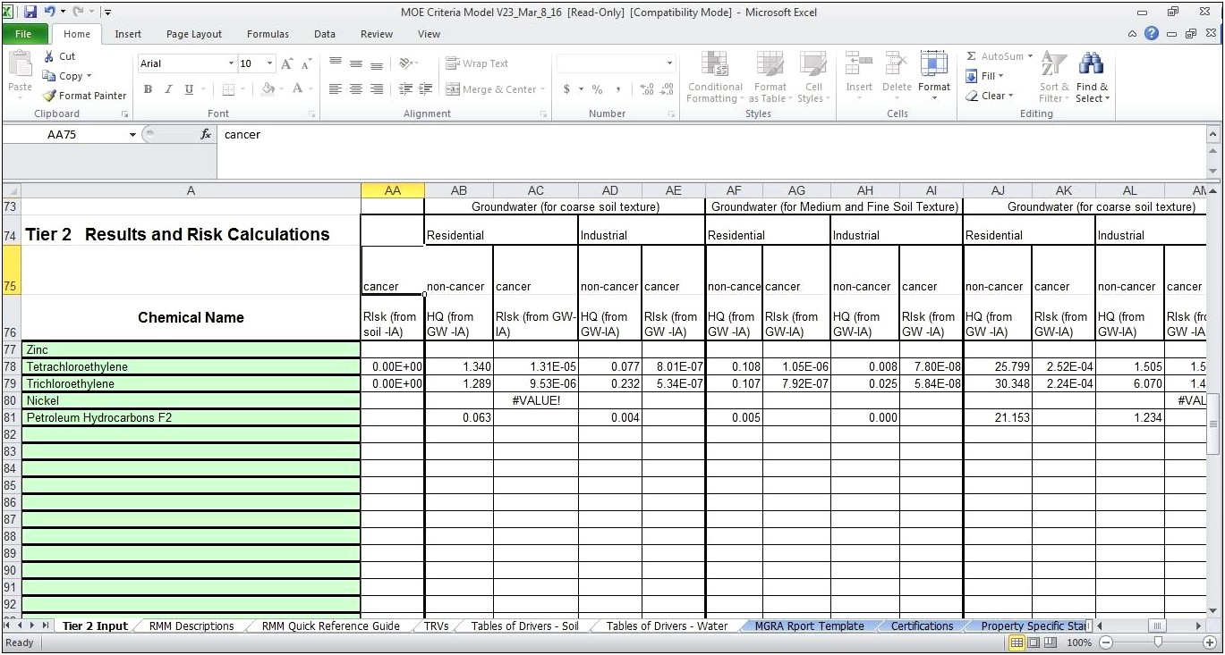Screen dimensions: 1225x655
Task: Open the number format combo box
Action: tap(616, 63)
